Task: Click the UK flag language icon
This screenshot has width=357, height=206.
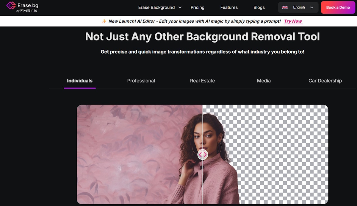Action: pos(285,7)
